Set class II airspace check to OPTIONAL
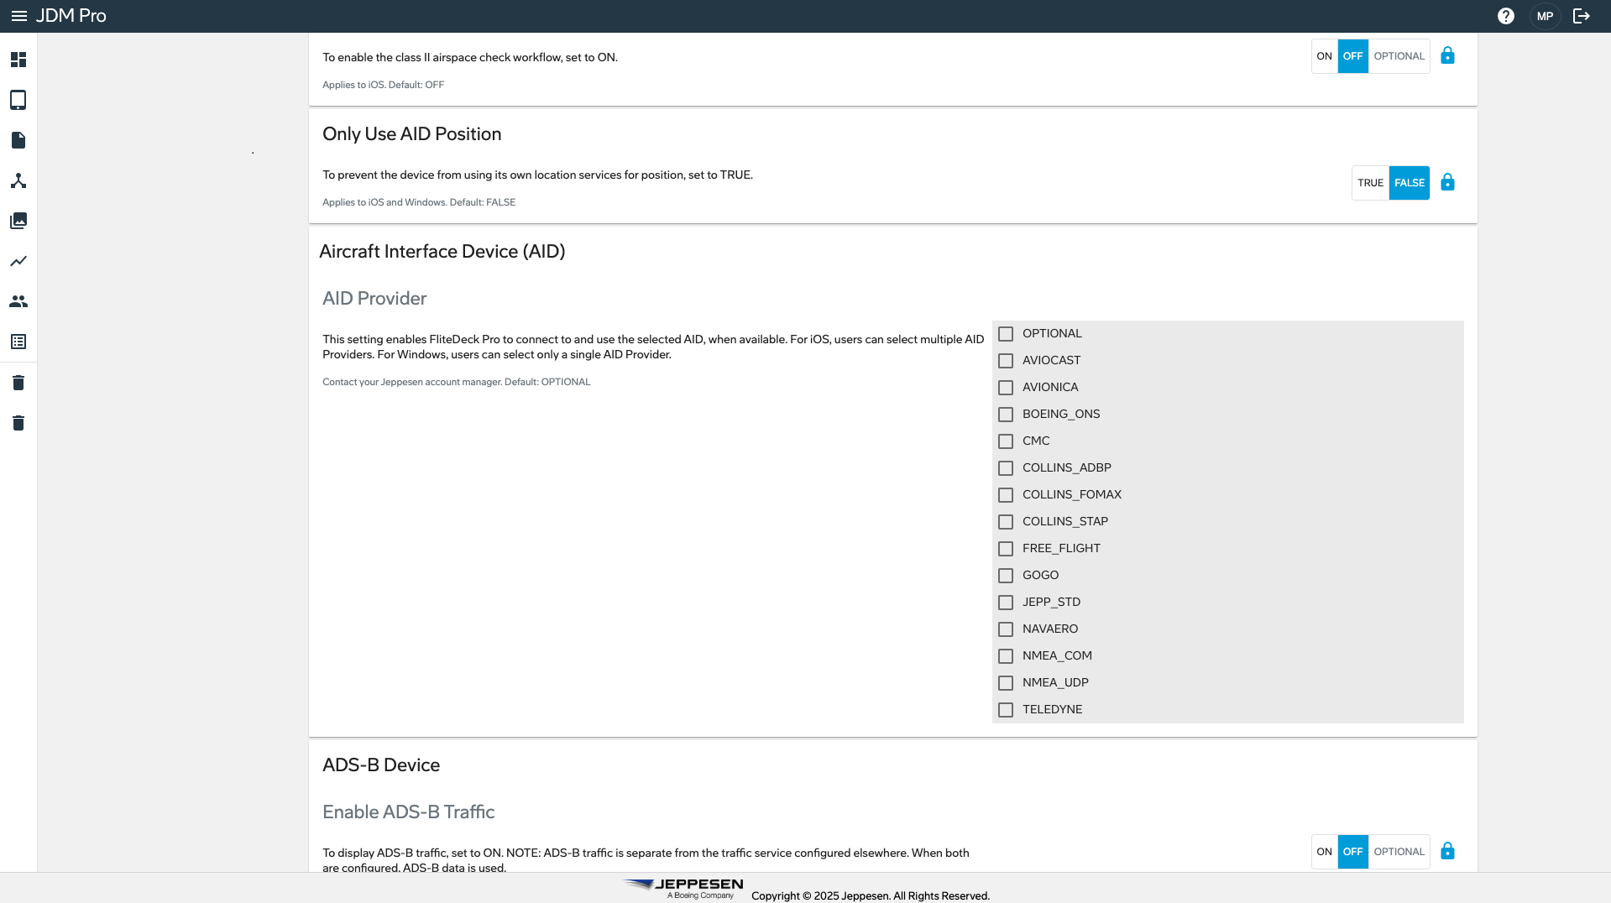The height and width of the screenshot is (903, 1611). click(1399, 56)
